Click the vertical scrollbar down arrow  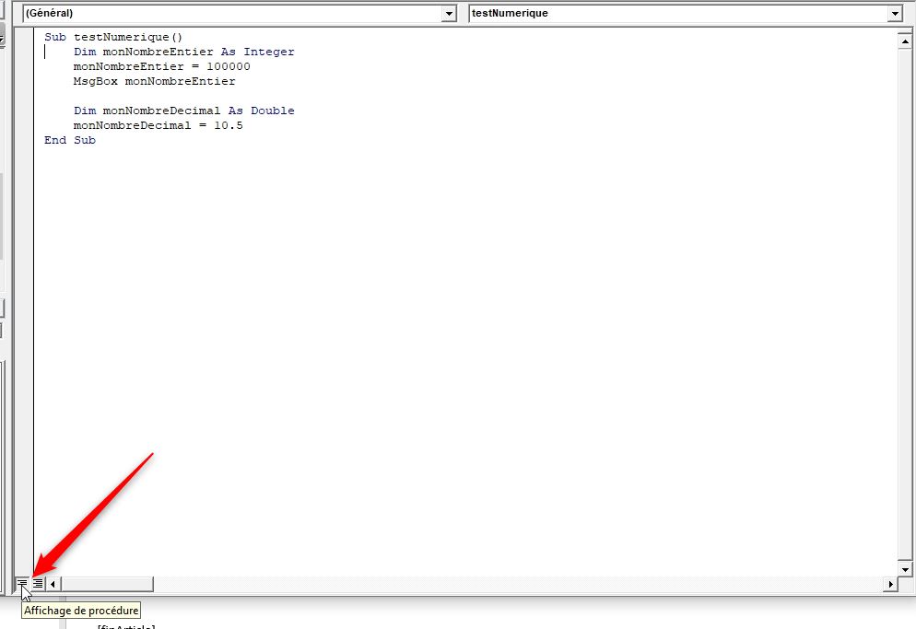[x=905, y=569]
